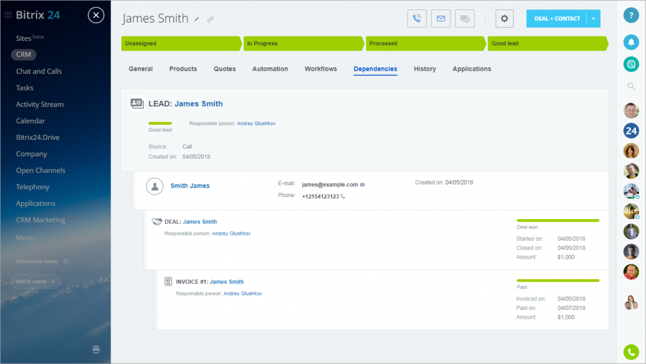
Task: Click the green phone dialer icon
Action: (631, 352)
